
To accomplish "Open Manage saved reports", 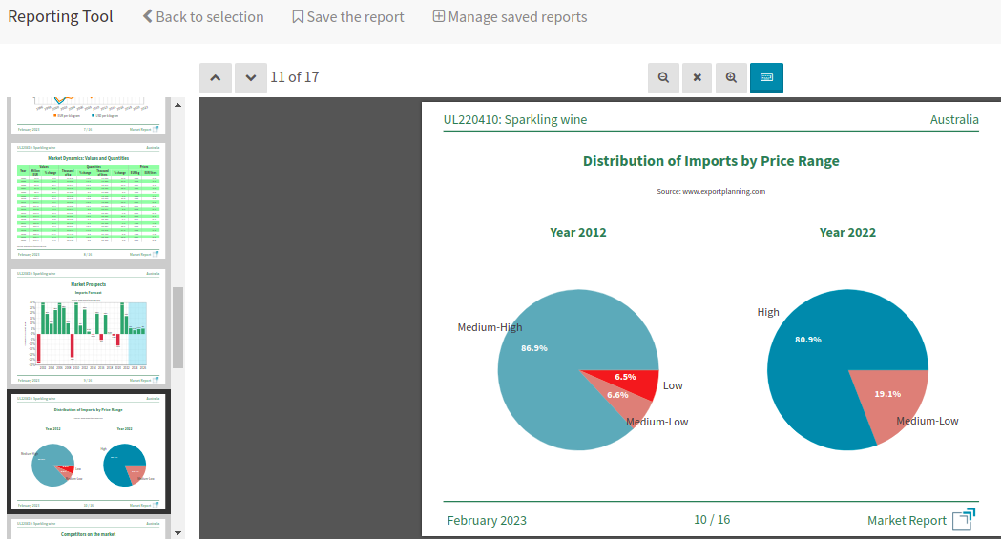I will [x=511, y=17].
